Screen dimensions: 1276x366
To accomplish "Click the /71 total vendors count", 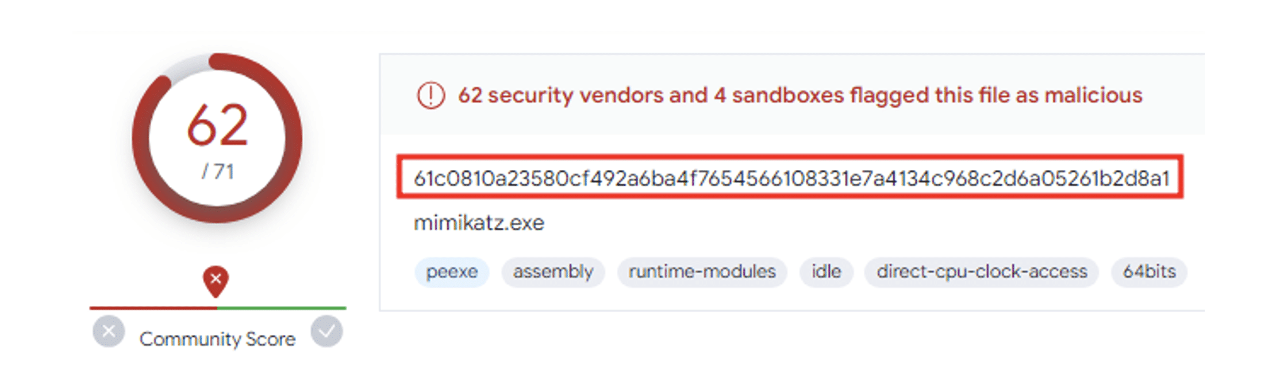I will (218, 172).
